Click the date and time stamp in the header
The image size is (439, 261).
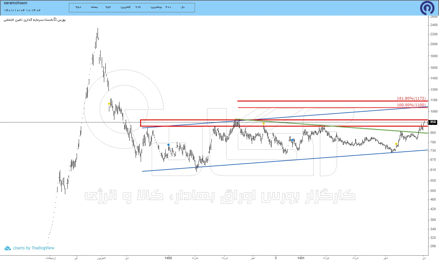(x=22, y=10)
